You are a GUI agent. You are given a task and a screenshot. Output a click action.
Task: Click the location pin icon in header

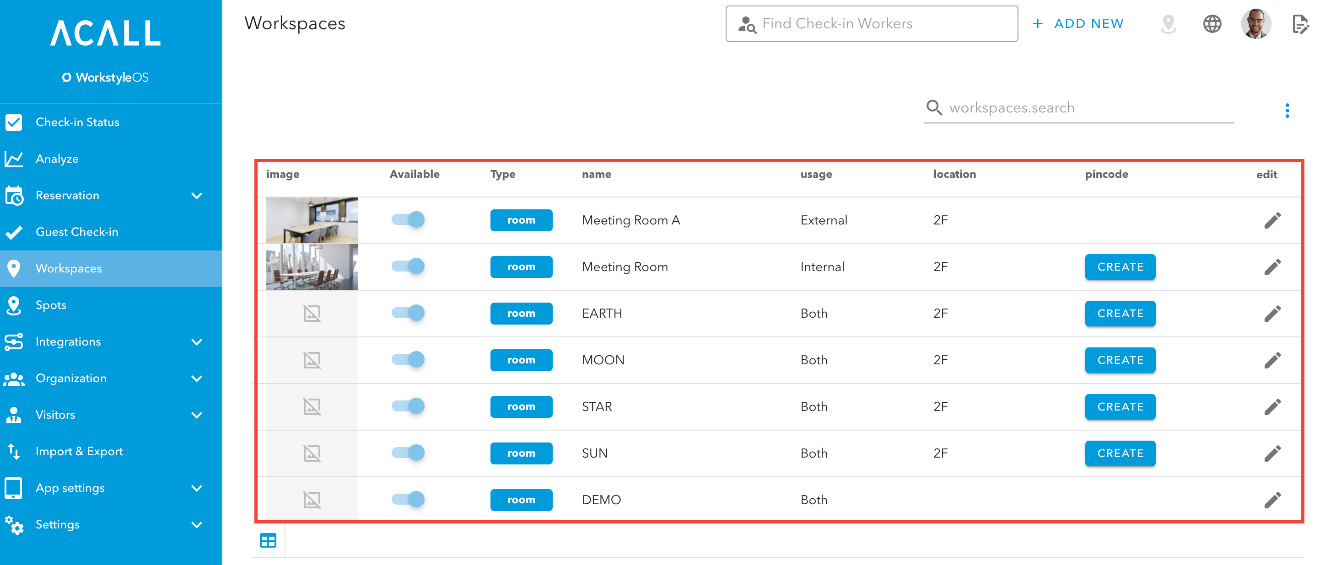coord(1168,24)
